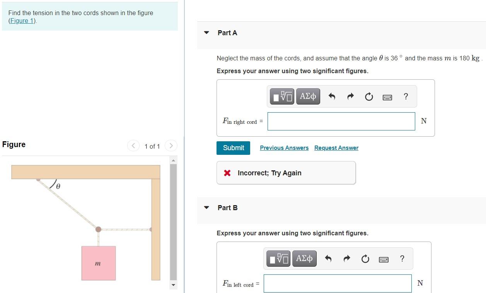The height and width of the screenshot is (293, 486).
Task: Click the 'Part A' heading text
Action: click(x=227, y=33)
